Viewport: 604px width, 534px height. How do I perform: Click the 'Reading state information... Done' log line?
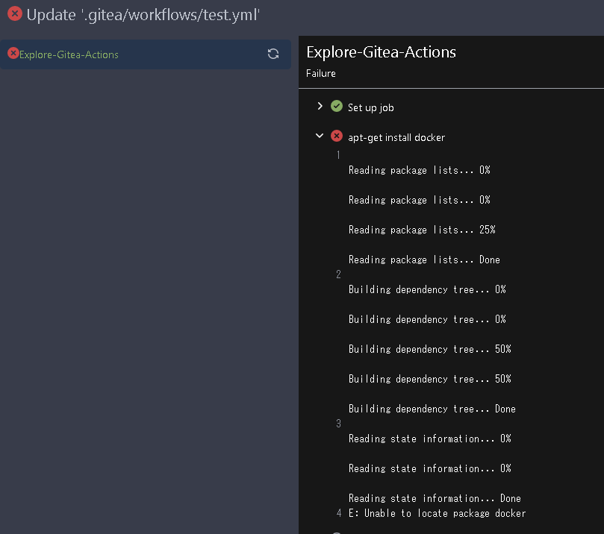435,499
